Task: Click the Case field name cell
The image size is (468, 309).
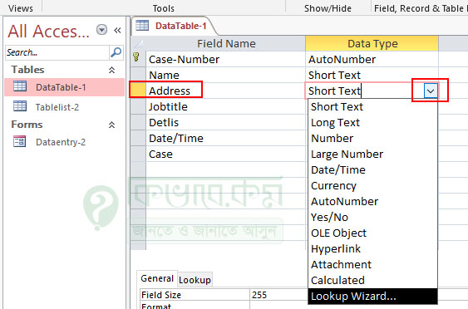Action: 225,154
